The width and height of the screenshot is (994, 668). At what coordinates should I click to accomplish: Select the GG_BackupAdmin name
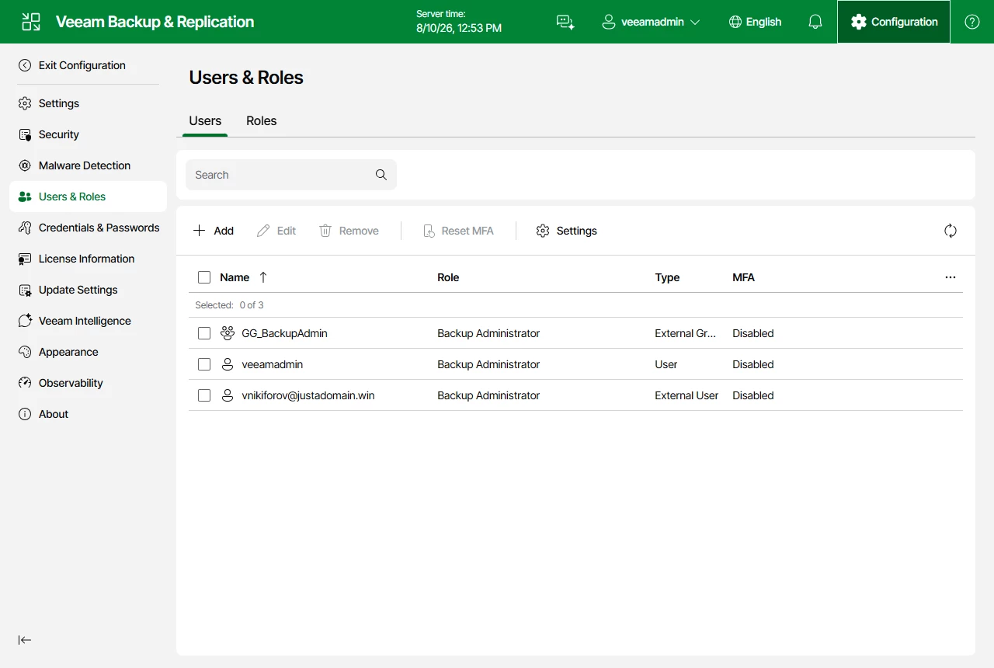click(284, 333)
